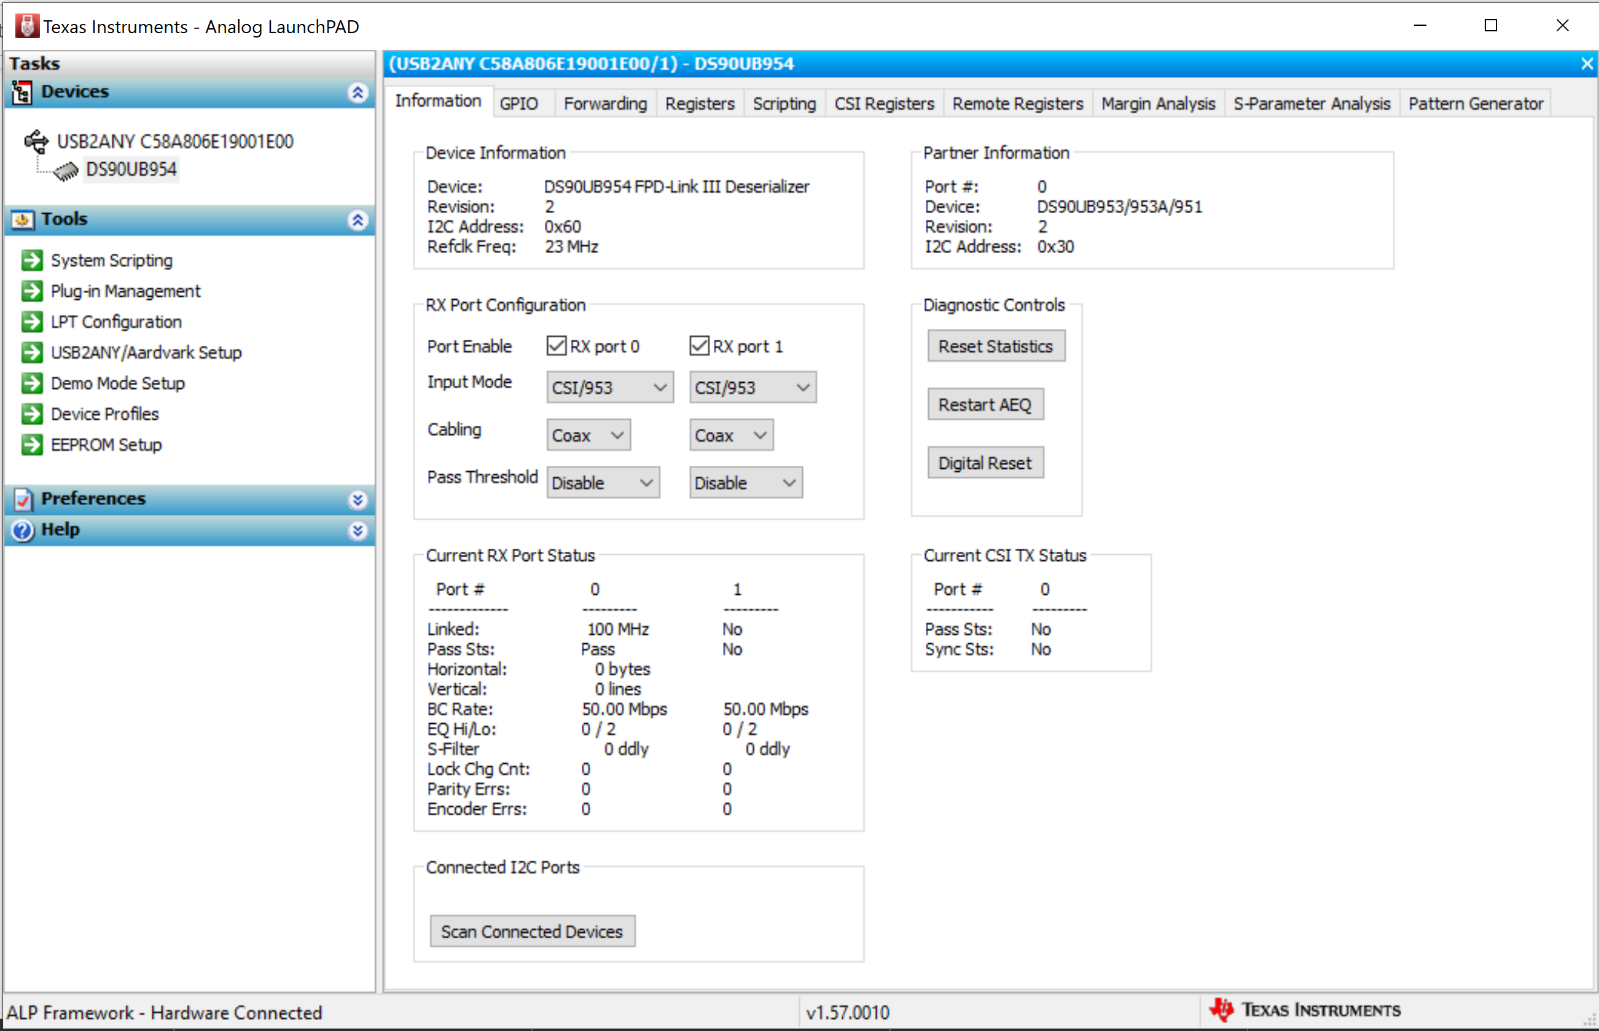Select DS90UB954 device in tree

pyautogui.click(x=131, y=170)
